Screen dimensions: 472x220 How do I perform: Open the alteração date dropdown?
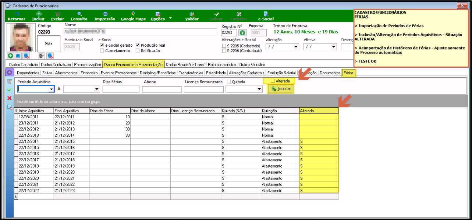coord(296,47)
